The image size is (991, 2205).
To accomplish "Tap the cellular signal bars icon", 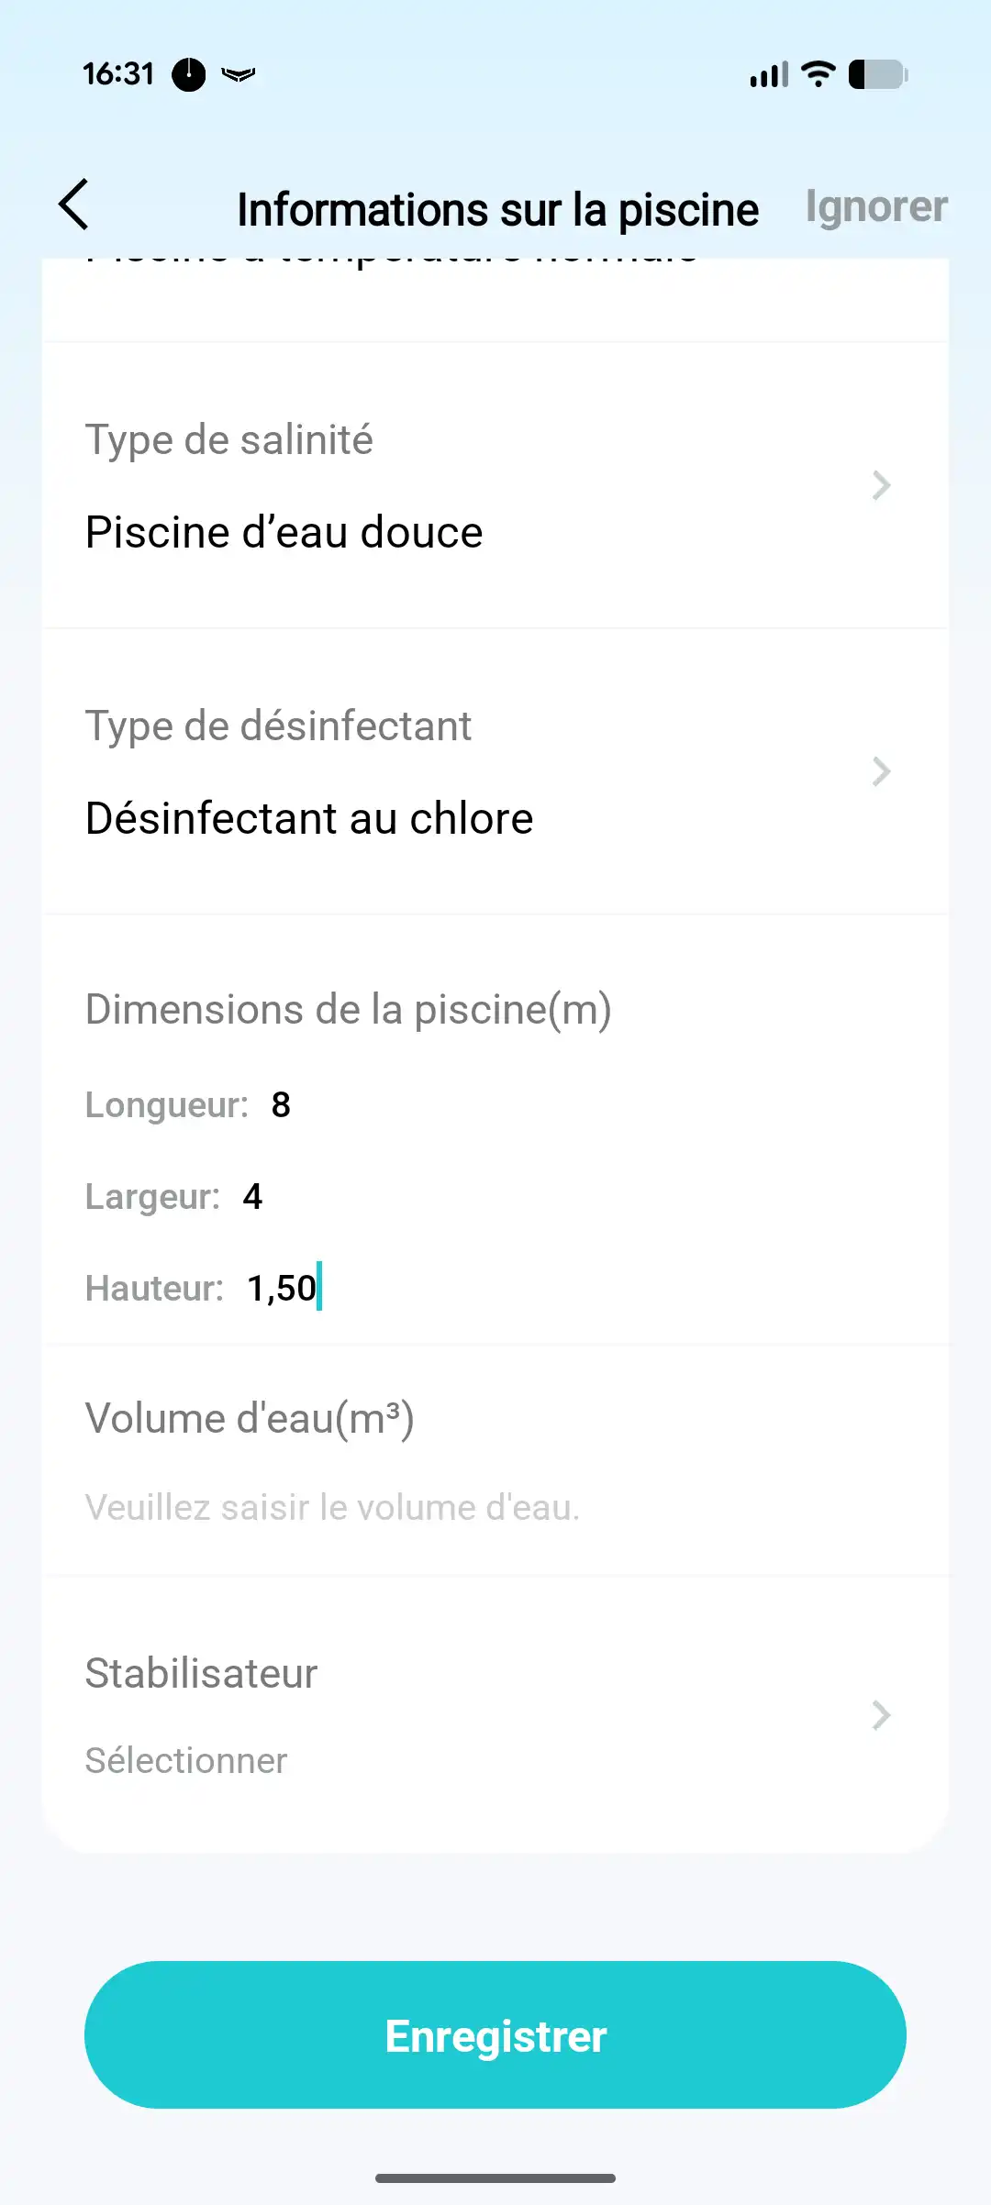I will pos(769,74).
